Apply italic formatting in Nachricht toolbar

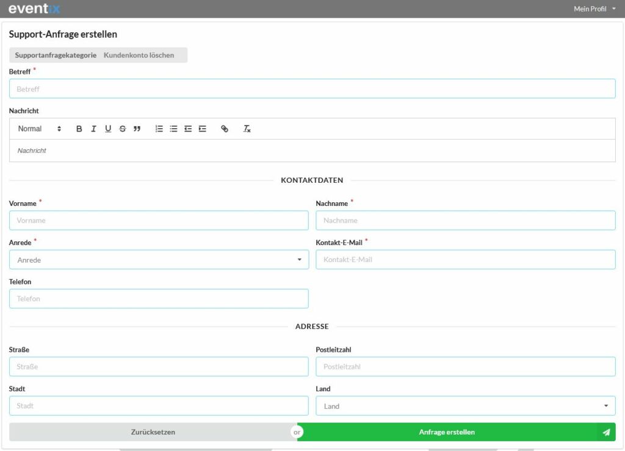coord(93,129)
